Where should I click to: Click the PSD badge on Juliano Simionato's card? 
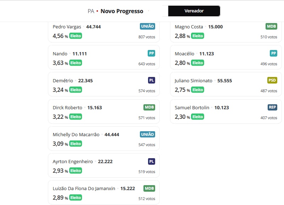coord(272,81)
